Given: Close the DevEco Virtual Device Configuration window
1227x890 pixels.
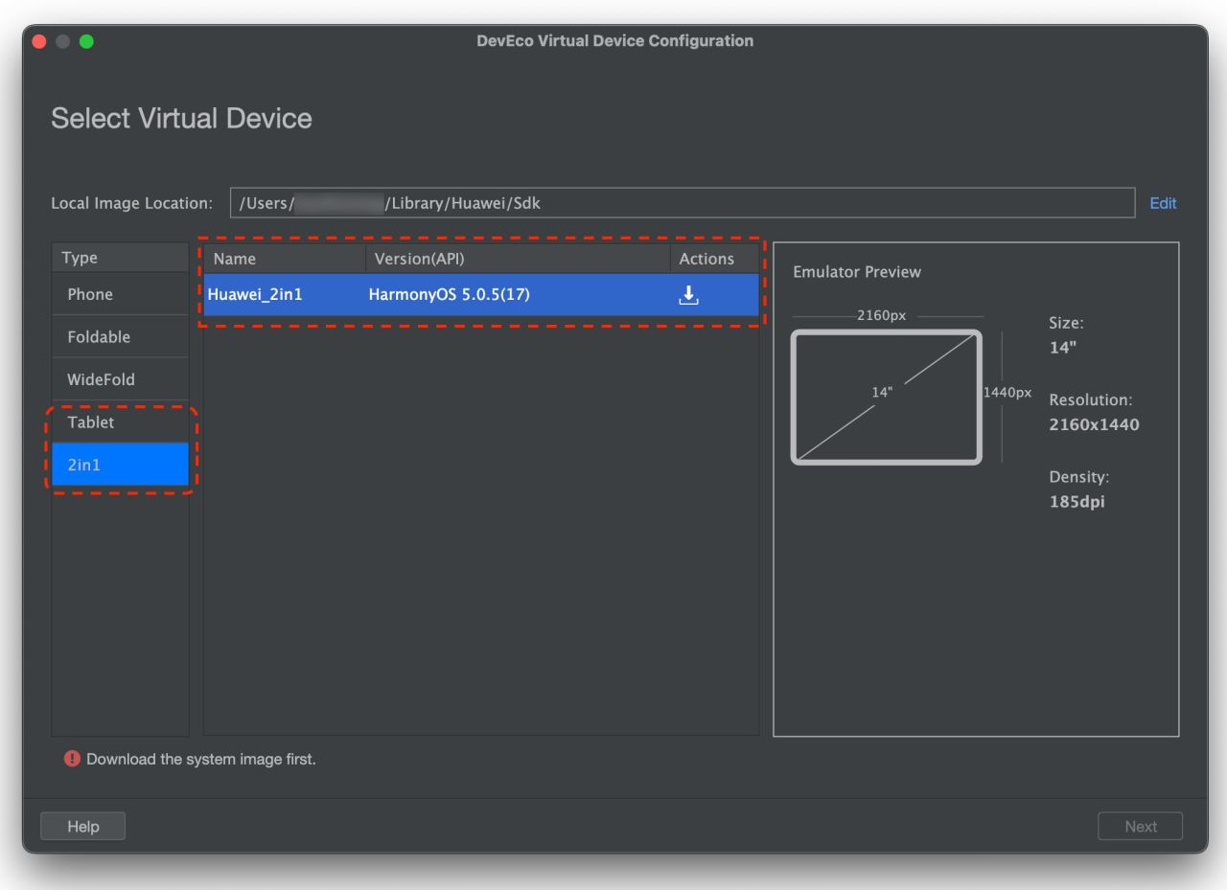Looking at the screenshot, I should (39, 41).
